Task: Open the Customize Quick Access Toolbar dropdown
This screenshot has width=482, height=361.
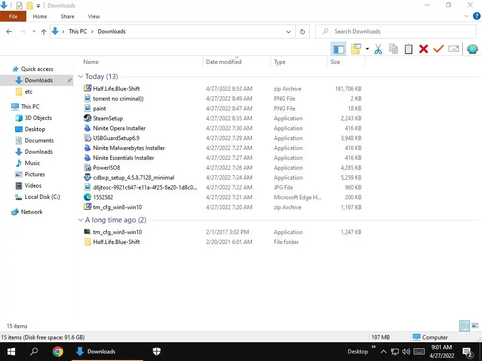Action: (38, 6)
